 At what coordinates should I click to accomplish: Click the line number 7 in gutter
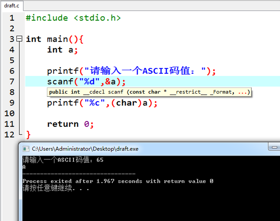(x=12, y=82)
